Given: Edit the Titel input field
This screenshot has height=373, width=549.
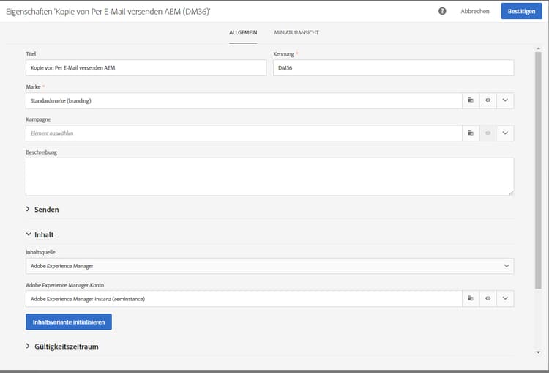Looking at the screenshot, I should click(x=146, y=67).
